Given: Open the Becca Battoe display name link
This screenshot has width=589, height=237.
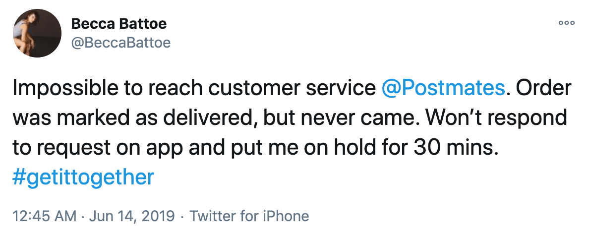Looking at the screenshot, I should [x=119, y=23].
